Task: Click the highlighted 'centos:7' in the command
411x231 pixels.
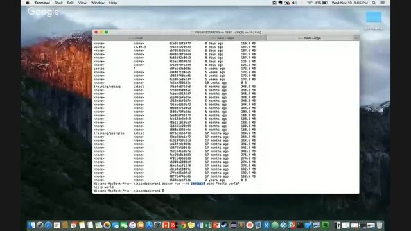Action: [198, 184]
